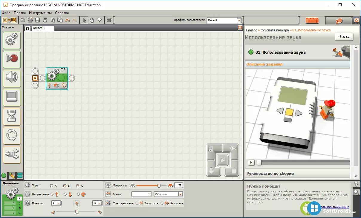Click Download and run selected on the controller
This screenshot has width=361, height=218.
pos(233,148)
